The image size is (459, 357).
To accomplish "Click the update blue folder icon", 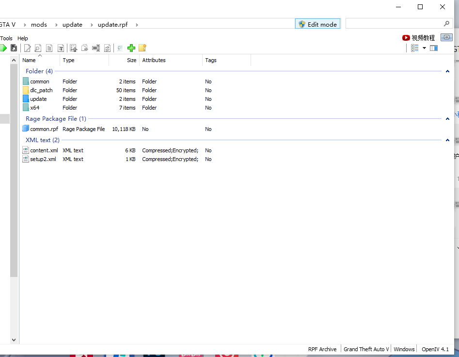I will click(x=26, y=98).
